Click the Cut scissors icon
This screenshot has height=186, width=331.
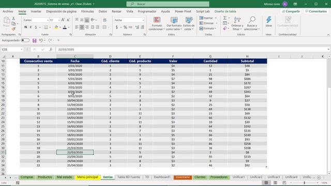[13, 19]
